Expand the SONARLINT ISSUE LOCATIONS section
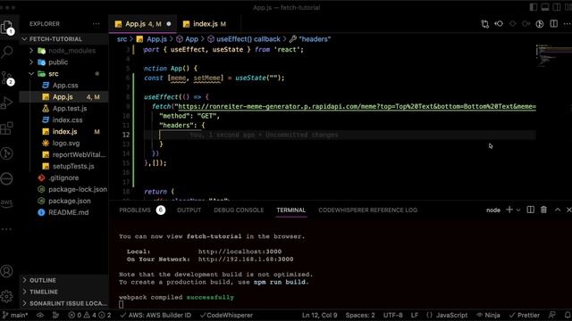 point(64,303)
